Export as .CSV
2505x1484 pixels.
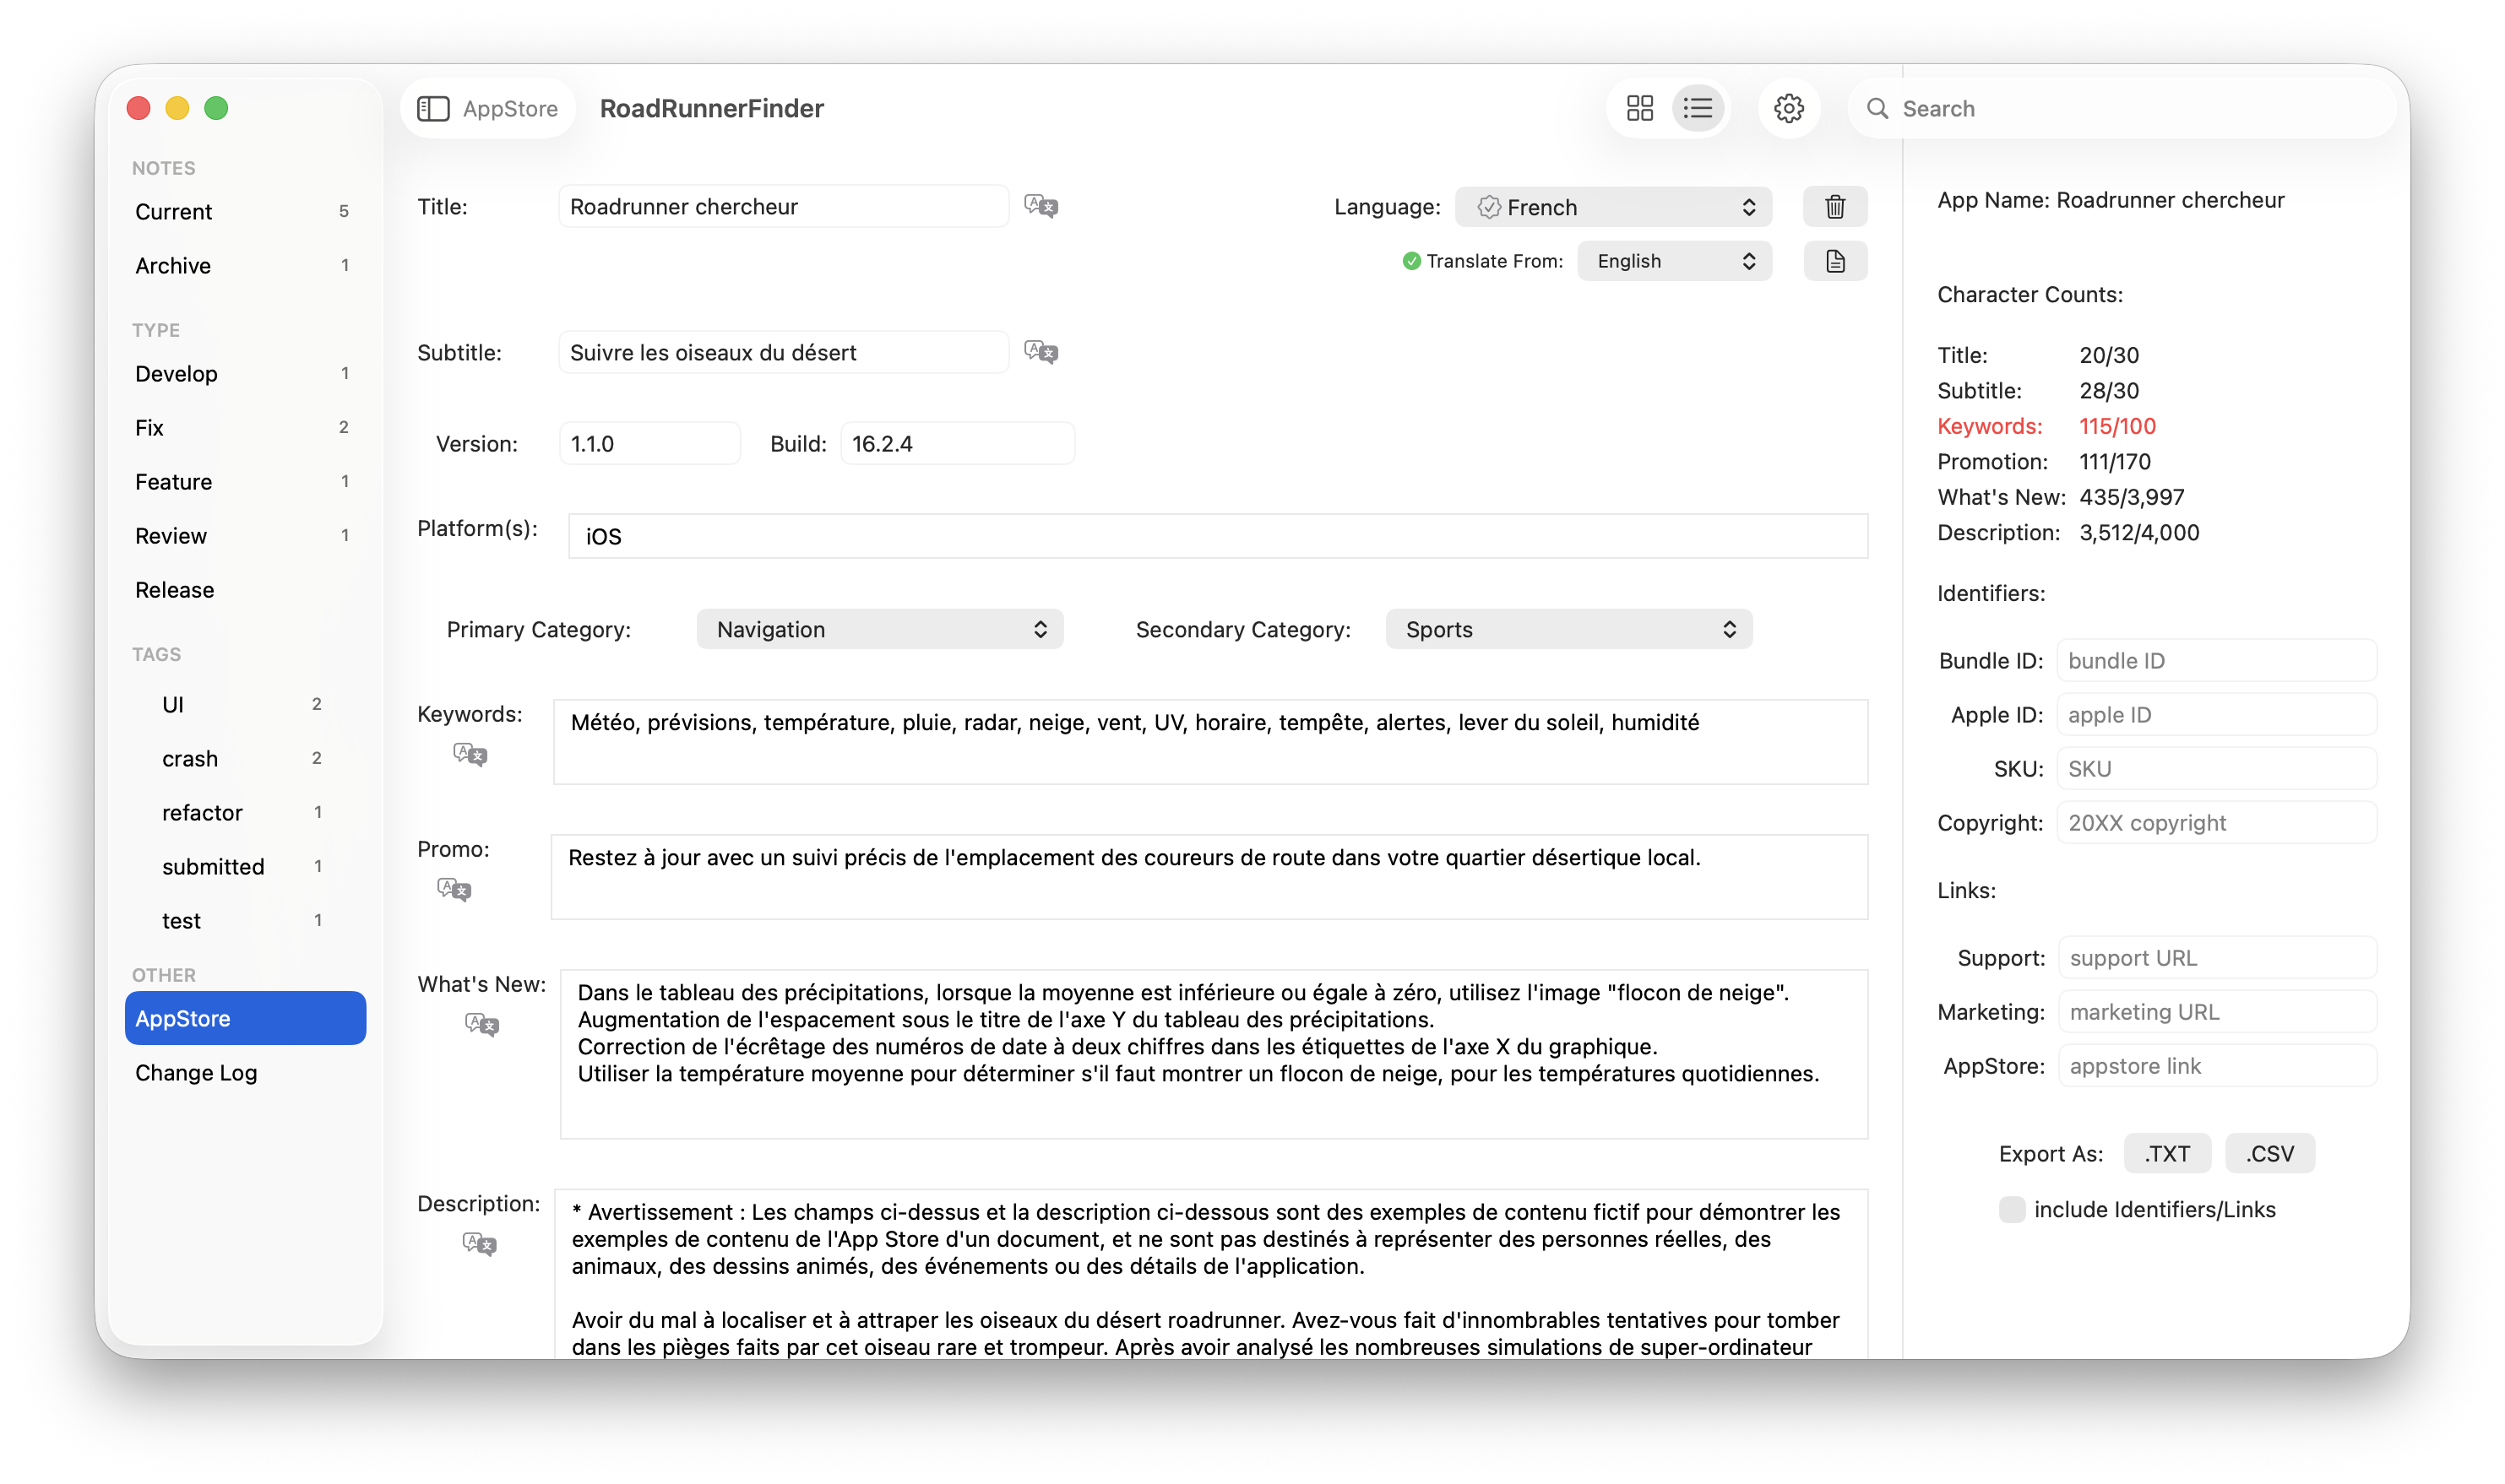coord(2269,1153)
